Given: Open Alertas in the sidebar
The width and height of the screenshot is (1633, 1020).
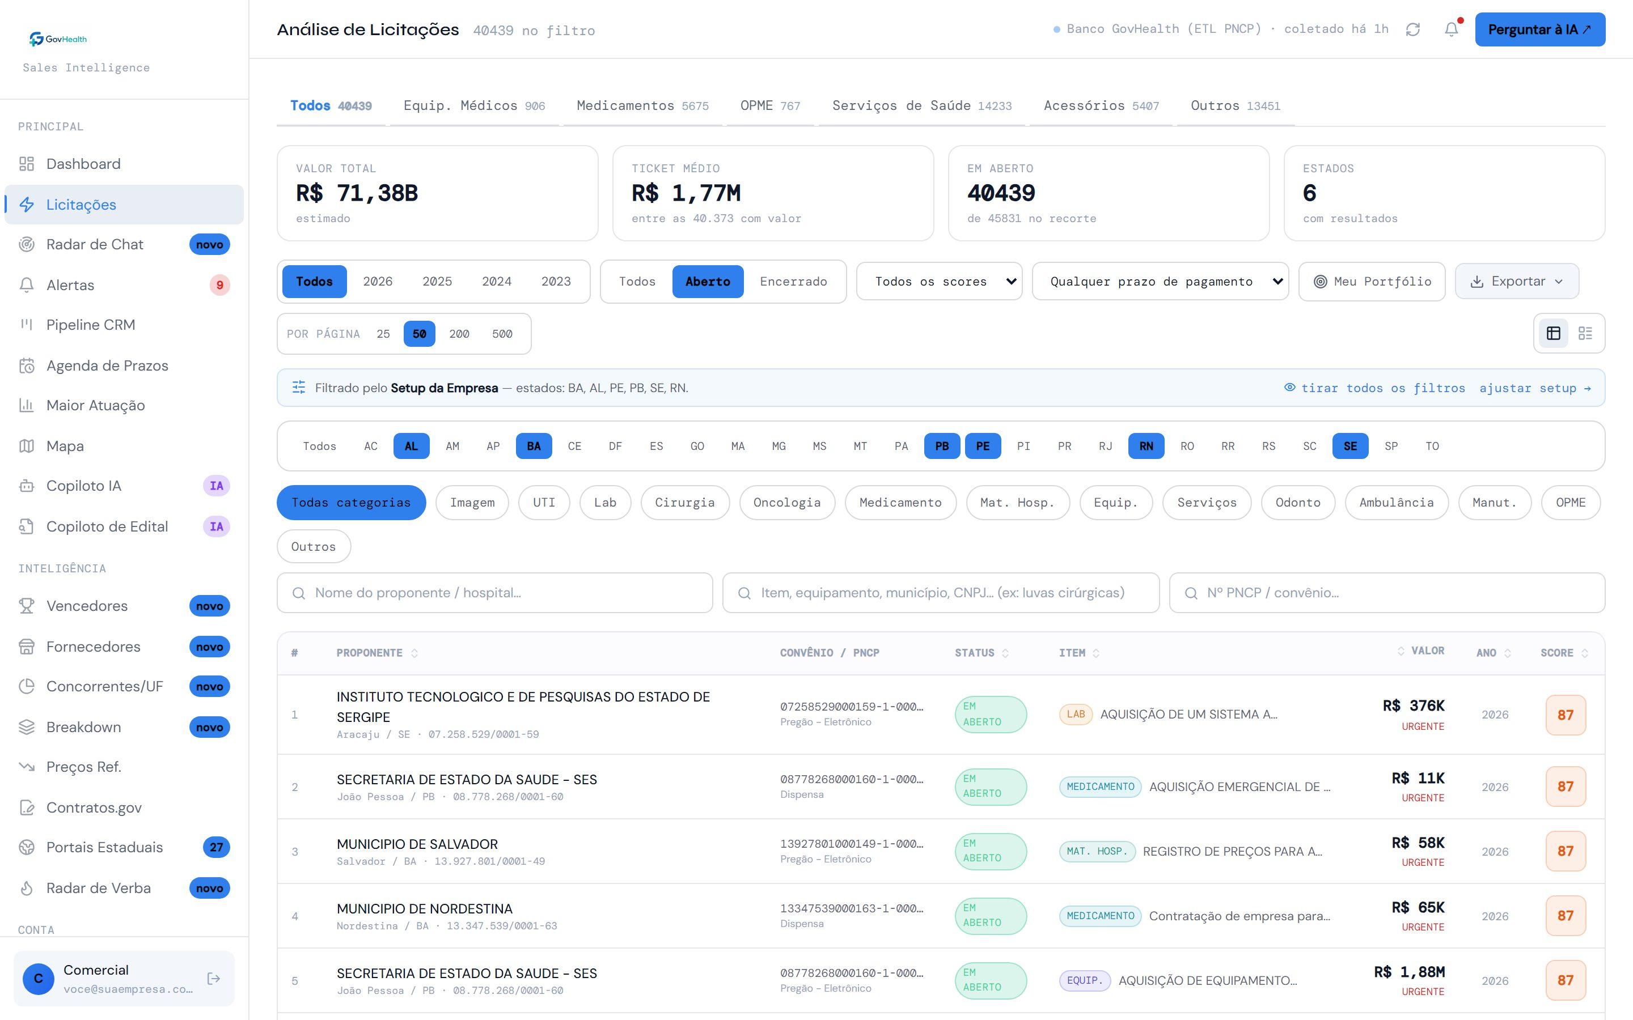Looking at the screenshot, I should tap(124, 284).
